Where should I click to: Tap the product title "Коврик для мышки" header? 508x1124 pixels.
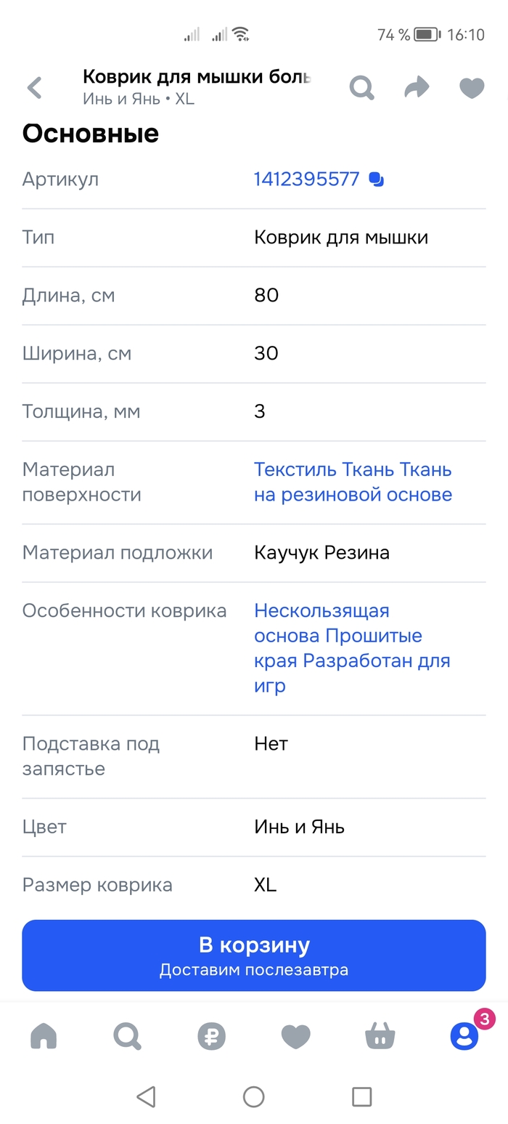click(197, 77)
